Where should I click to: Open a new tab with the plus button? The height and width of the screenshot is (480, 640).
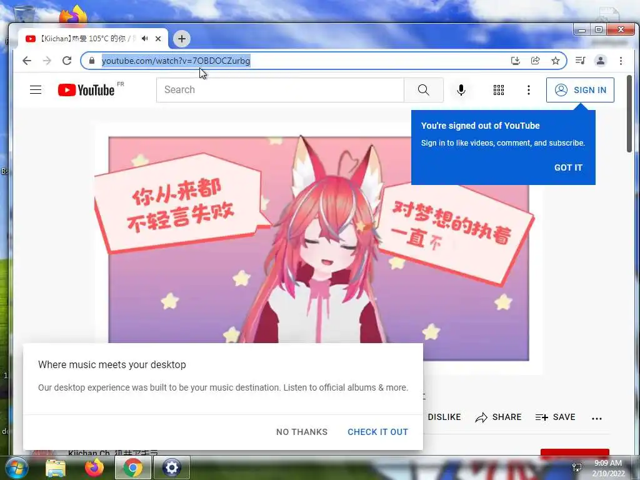click(182, 39)
